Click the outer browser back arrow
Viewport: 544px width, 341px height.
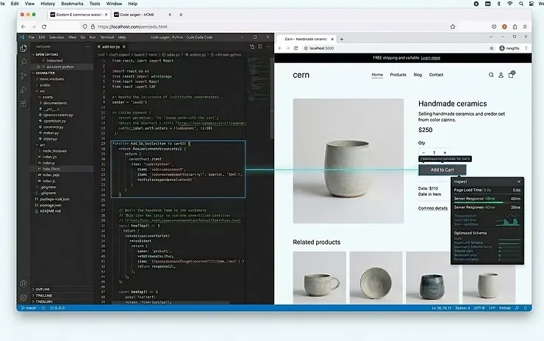coord(24,26)
